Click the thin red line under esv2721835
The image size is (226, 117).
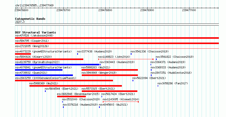click(117, 49)
